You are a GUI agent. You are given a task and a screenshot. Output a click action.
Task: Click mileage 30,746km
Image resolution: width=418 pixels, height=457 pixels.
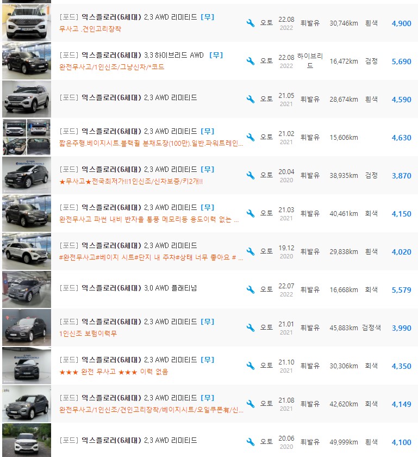tap(344, 23)
